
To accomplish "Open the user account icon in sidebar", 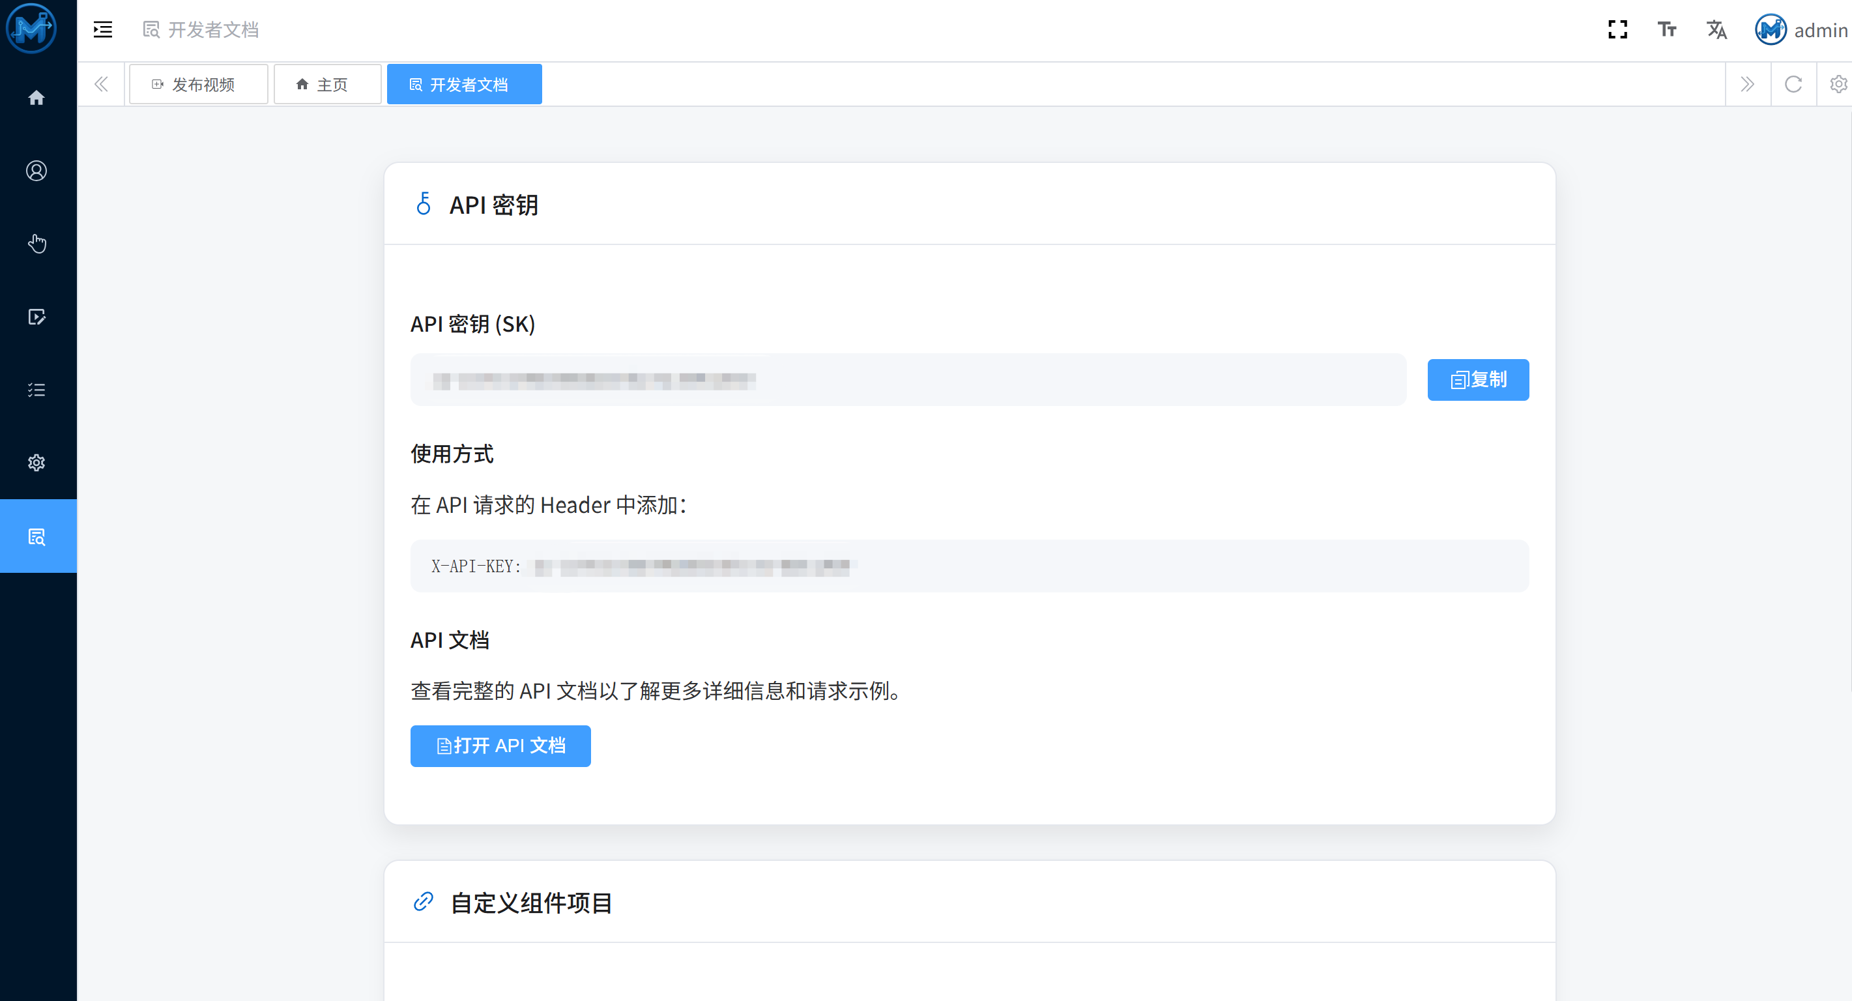I will (36, 171).
